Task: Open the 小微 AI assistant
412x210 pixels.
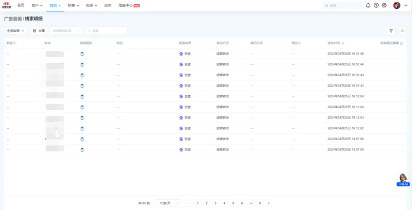Action: coord(403,179)
